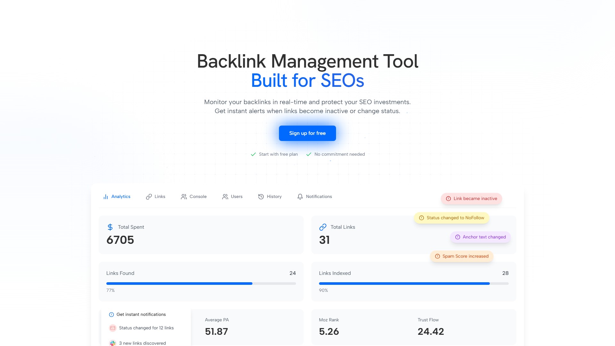Click the Total Links chain icon
This screenshot has height=346, width=615.
click(x=323, y=227)
